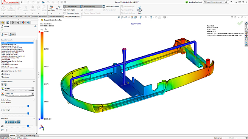Image resolution: width=248 pixels, height=139 pixels.
Task: Open the DimXpertManager crosshair tab icon
Action: tap(18, 23)
